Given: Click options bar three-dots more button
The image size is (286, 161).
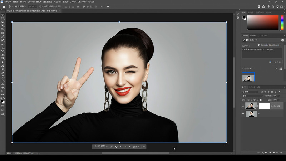Looking at the screenshot, I should pyautogui.click(x=102, y=6).
